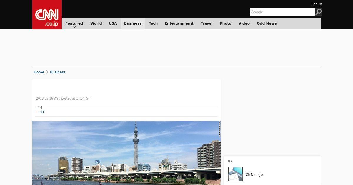
Task: Open the Odd News section
Action: tap(267, 23)
